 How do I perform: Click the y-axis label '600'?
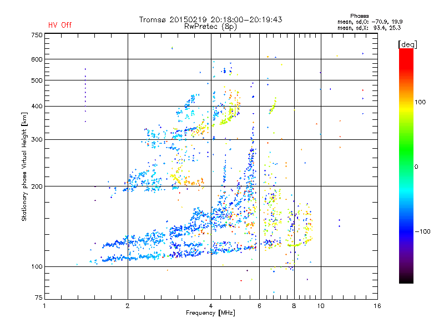[37, 59]
